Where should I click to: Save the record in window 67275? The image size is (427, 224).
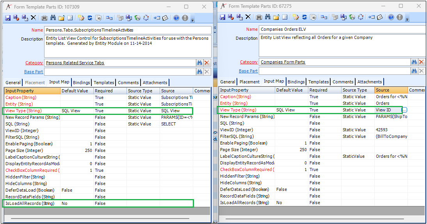click(x=222, y=18)
